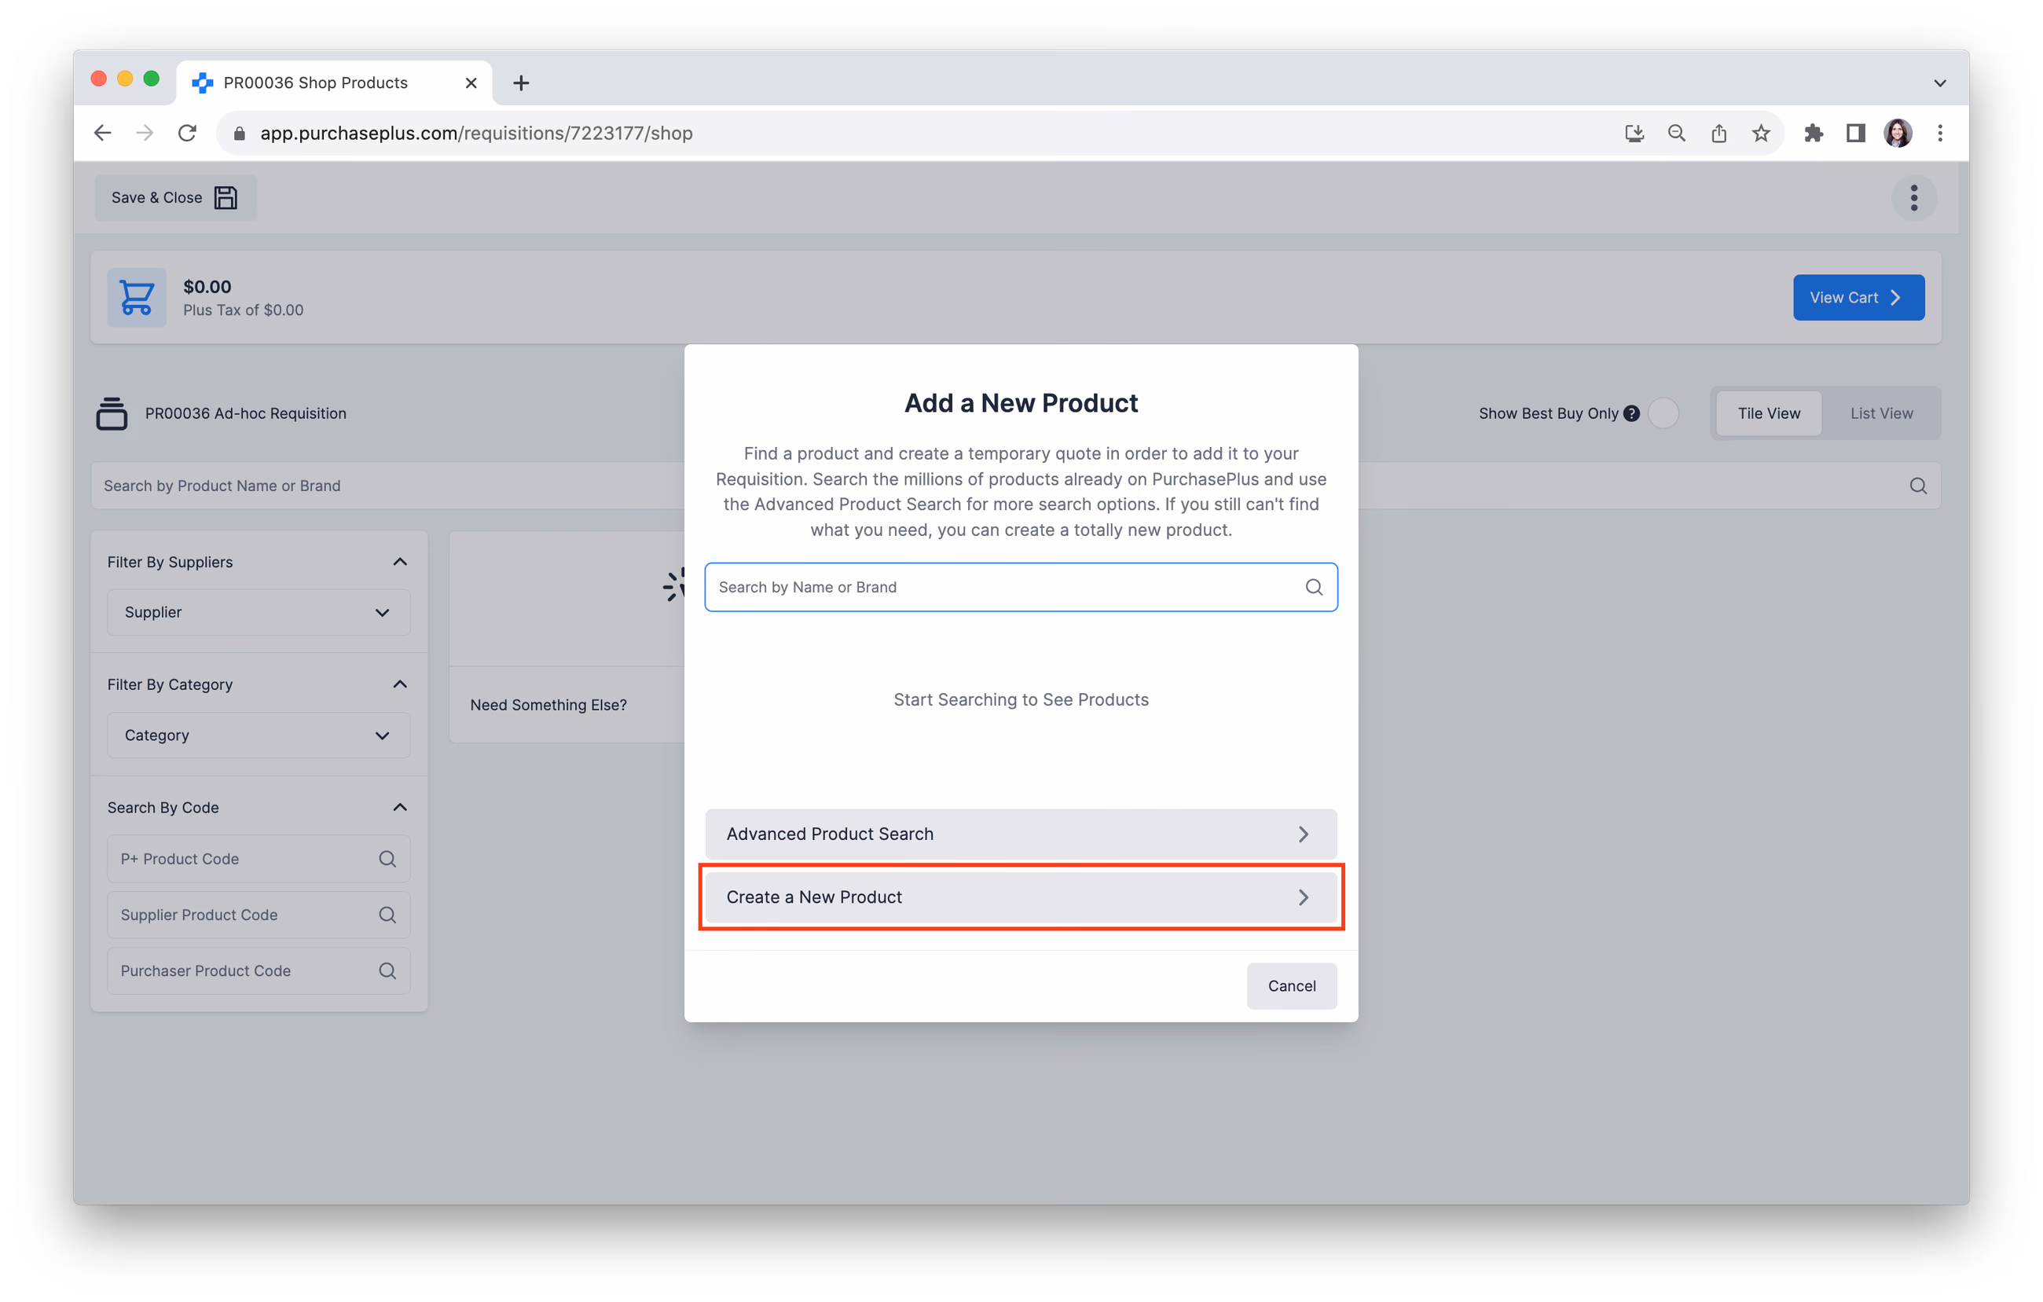The height and width of the screenshot is (1302, 2043).
Task: Toggle Show Best Buy Only switch
Action: coord(1663,413)
